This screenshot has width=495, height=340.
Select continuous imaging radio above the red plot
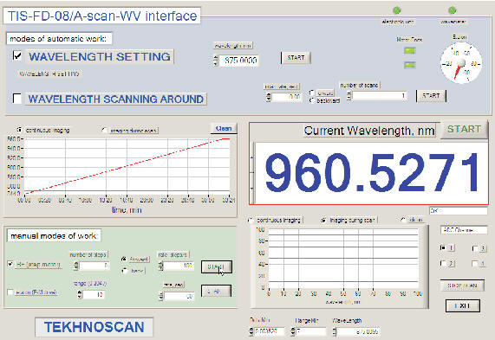tap(20, 130)
